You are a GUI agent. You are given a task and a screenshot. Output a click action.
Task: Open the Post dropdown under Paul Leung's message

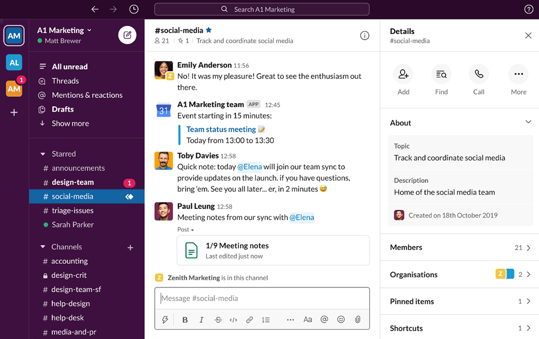[185, 230]
